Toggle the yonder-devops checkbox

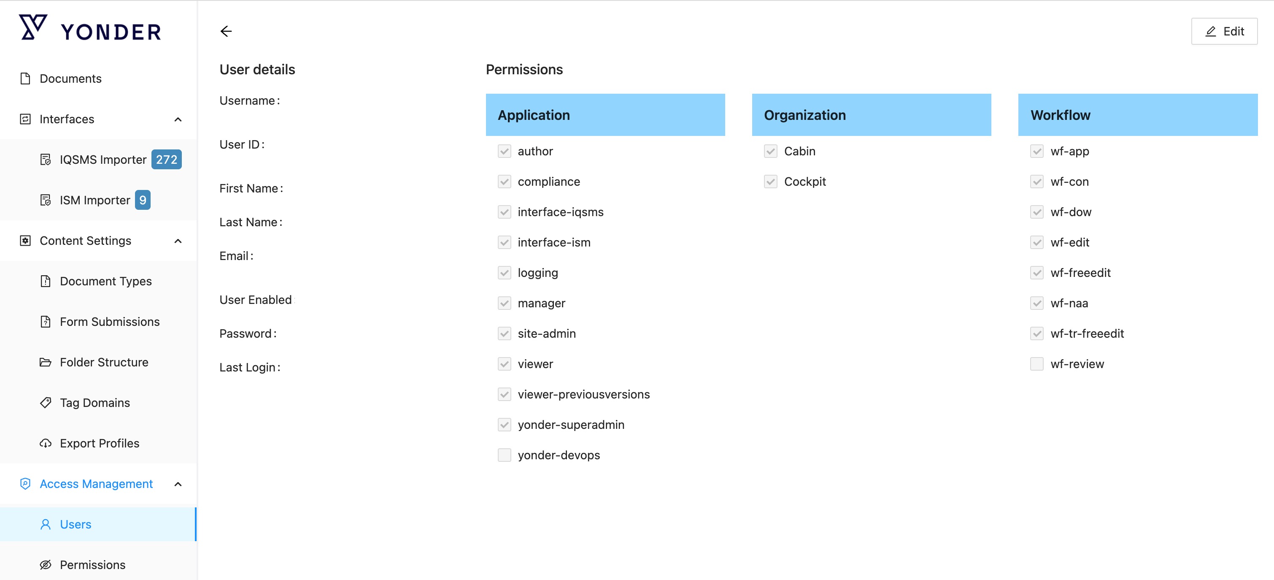click(504, 455)
